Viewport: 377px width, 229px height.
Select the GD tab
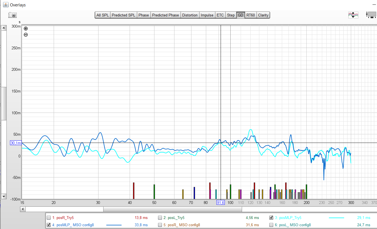click(x=240, y=15)
